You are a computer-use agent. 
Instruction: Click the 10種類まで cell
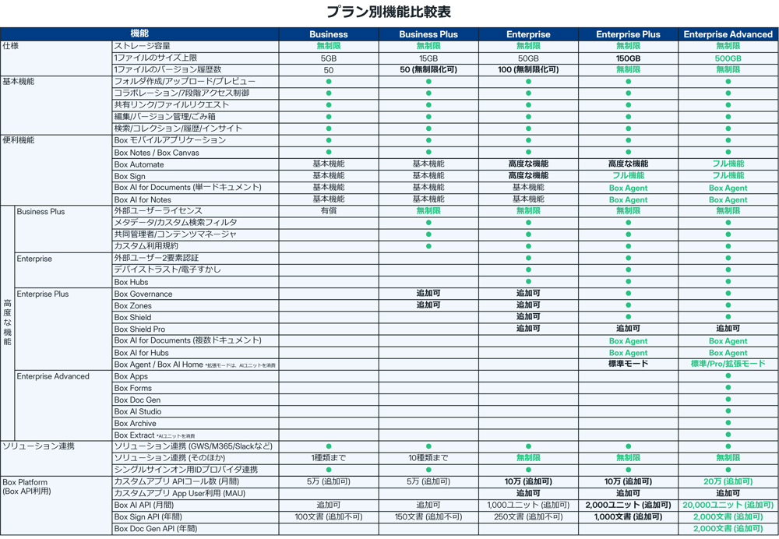pos(428,458)
